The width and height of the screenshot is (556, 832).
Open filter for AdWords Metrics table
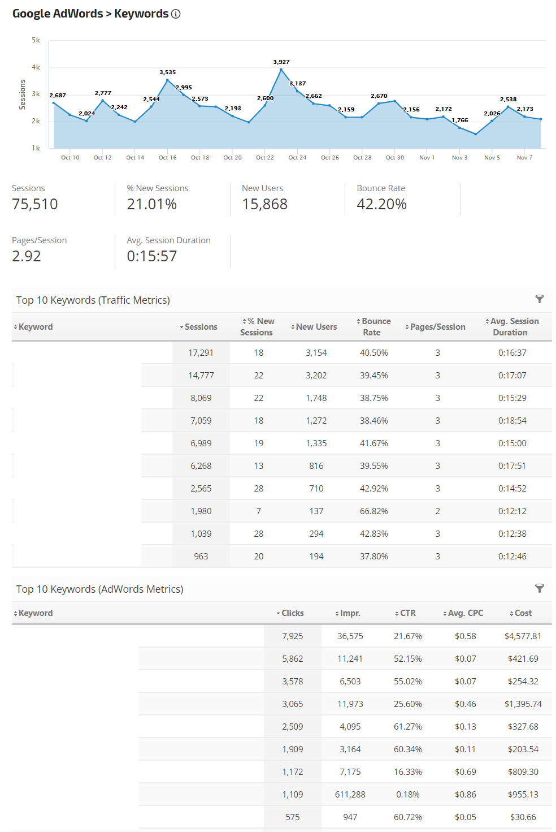[x=540, y=588]
